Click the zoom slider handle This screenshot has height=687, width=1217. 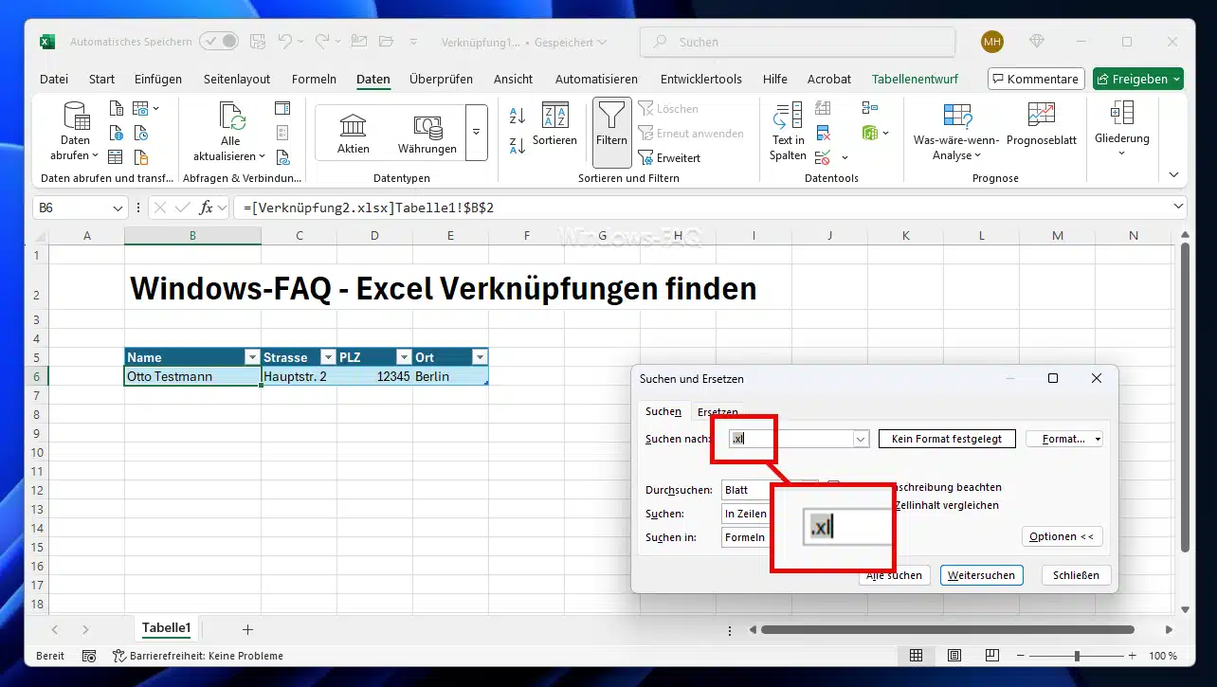click(1077, 656)
